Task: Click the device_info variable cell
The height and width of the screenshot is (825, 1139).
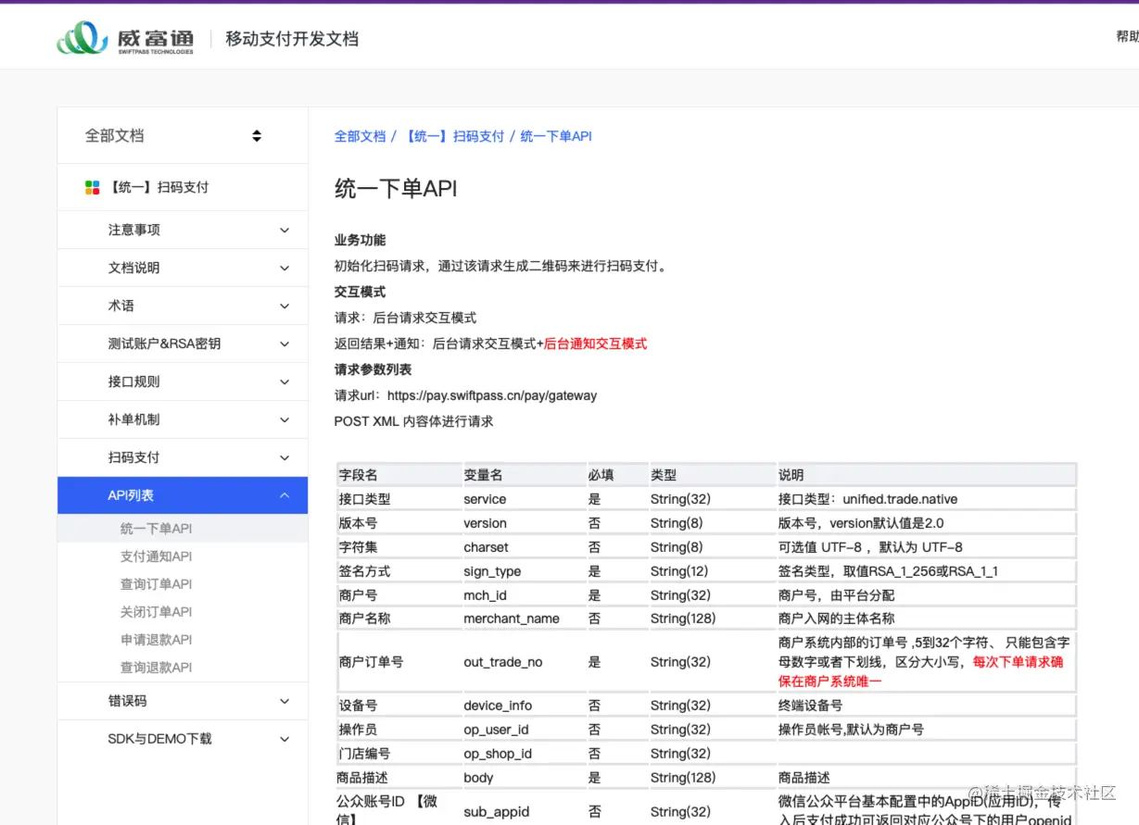Action: point(524,706)
